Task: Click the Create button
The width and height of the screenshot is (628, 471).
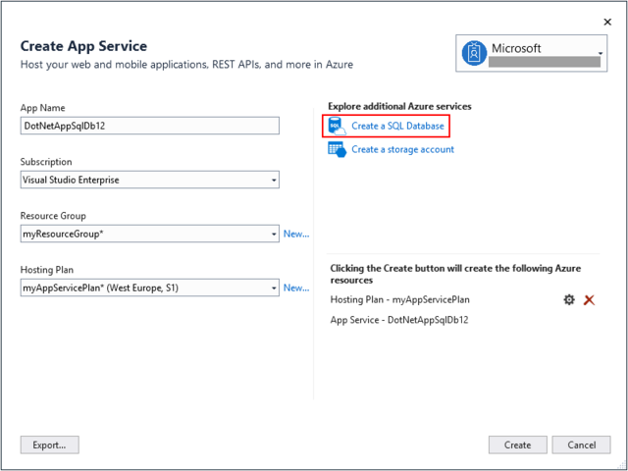Action: 517,445
